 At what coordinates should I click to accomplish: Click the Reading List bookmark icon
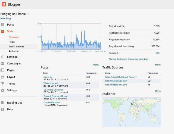click(2, 103)
